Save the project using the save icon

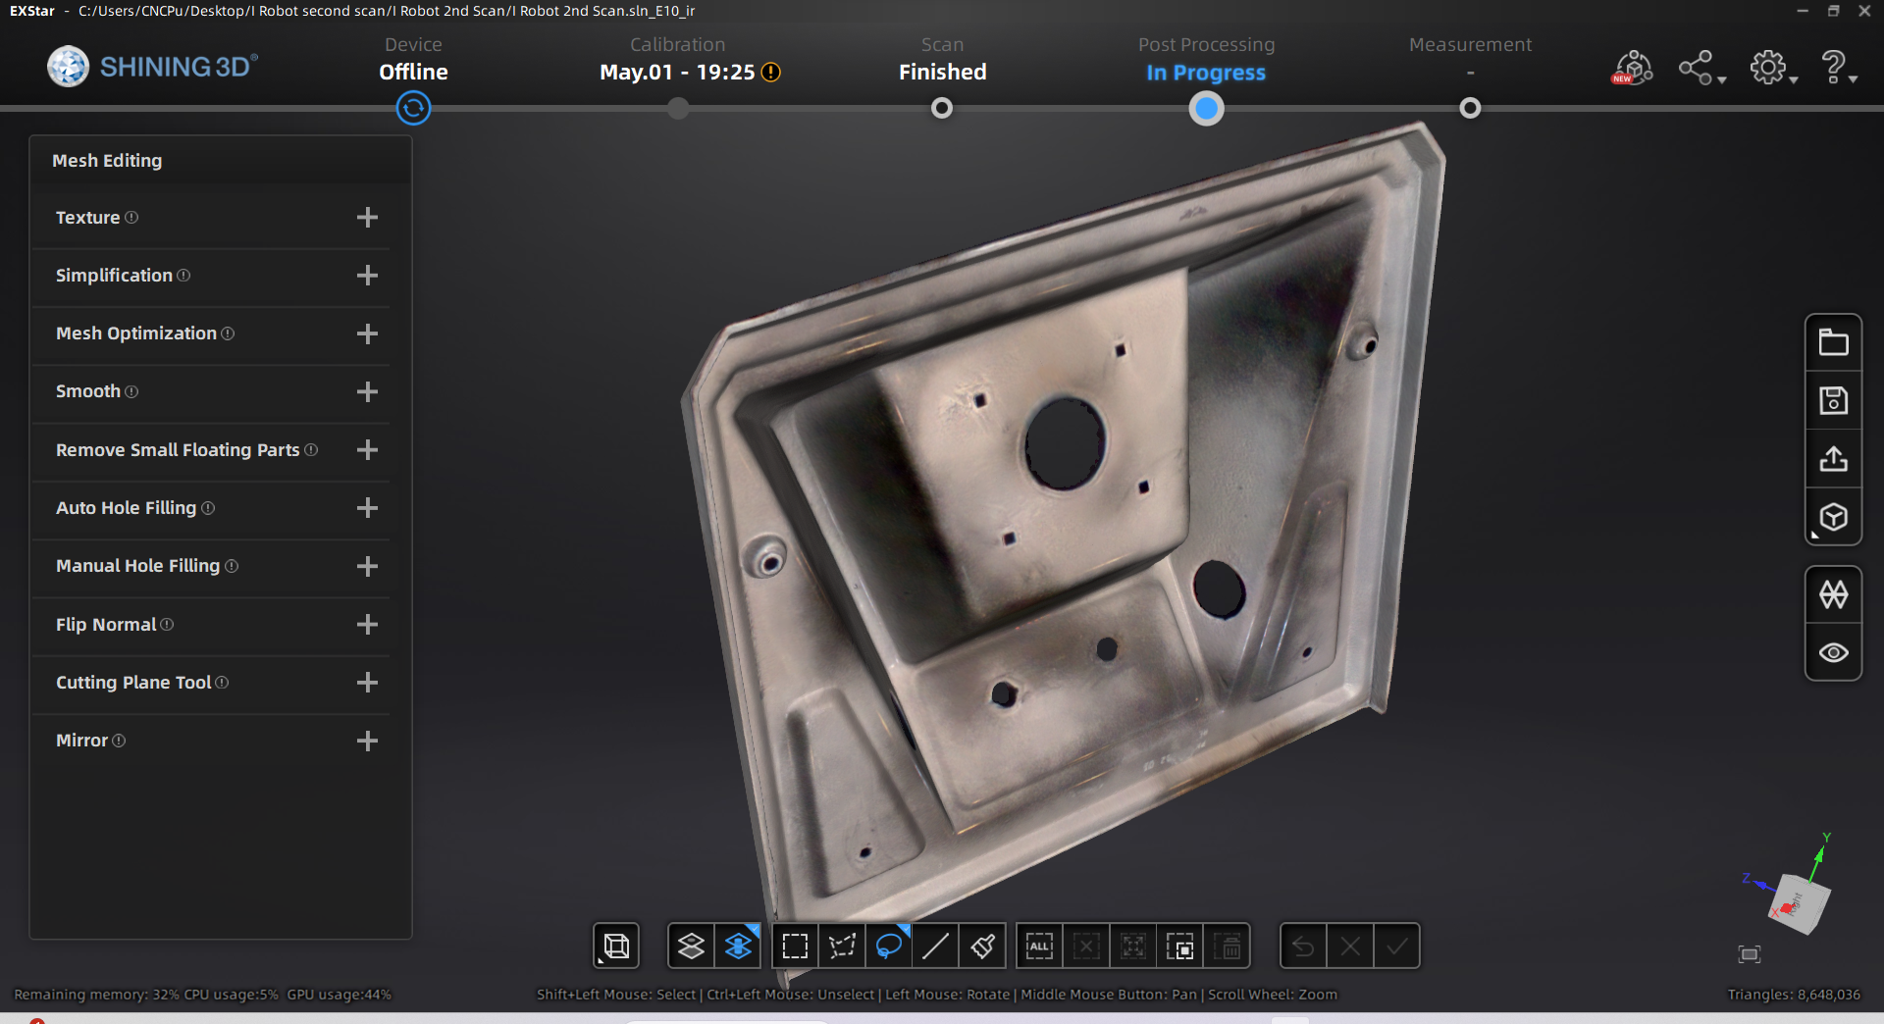[1833, 399]
